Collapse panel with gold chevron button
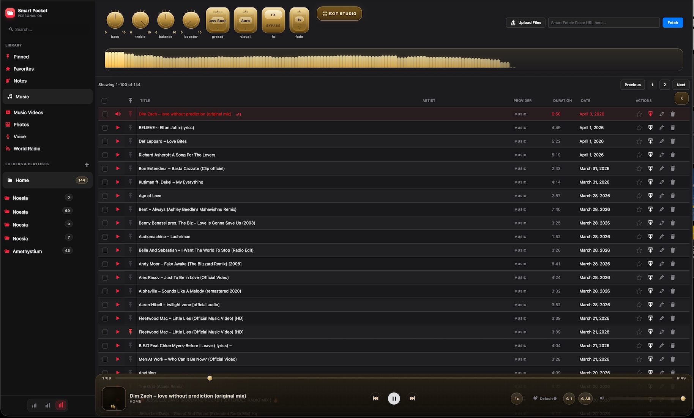This screenshot has height=418, width=694. point(681,98)
